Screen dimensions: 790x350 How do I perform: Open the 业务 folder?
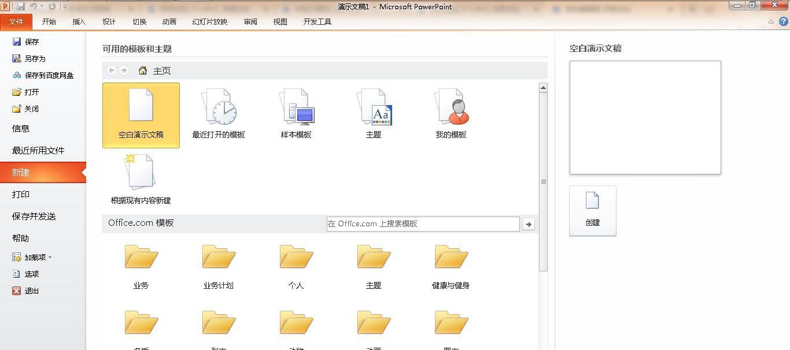[x=141, y=267]
